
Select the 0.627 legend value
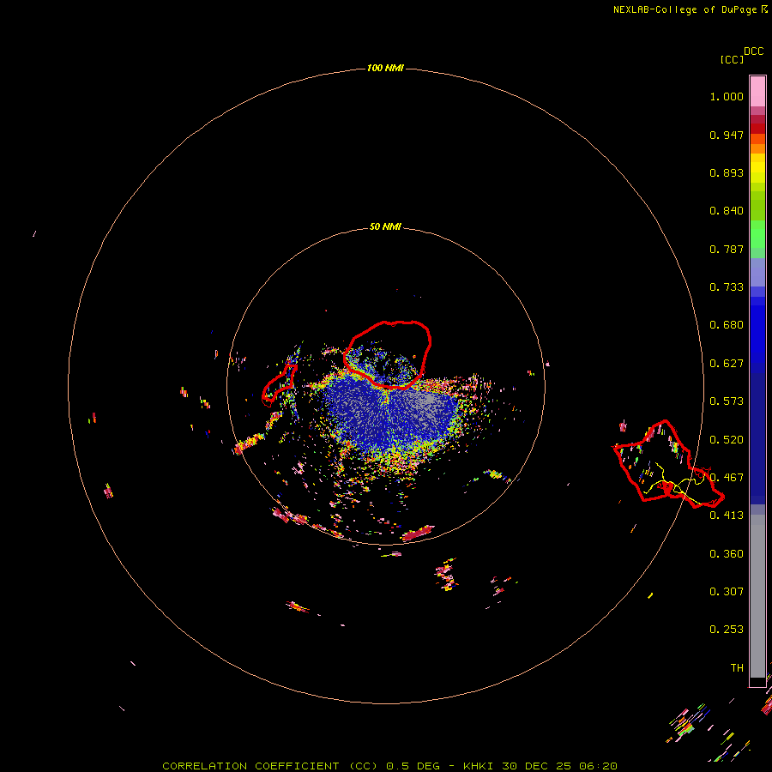(x=727, y=364)
